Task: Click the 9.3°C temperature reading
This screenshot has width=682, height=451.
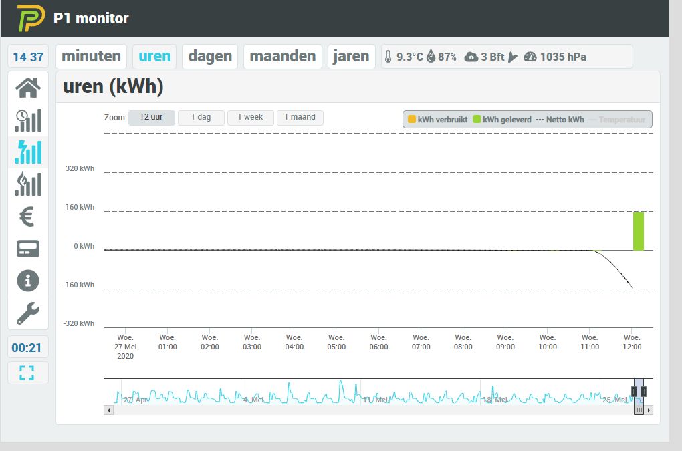Action: [x=409, y=57]
